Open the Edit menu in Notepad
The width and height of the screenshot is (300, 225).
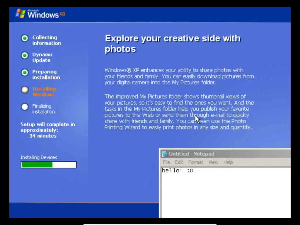[179, 162]
